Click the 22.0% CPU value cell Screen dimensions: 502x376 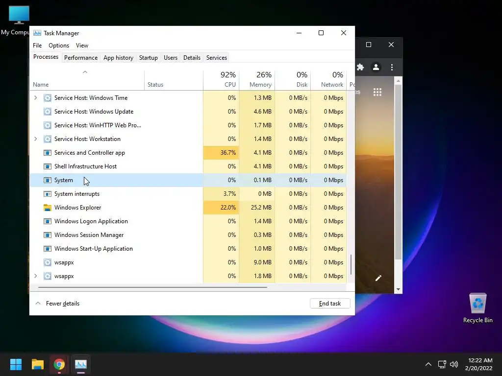click(x=221, y=208)
